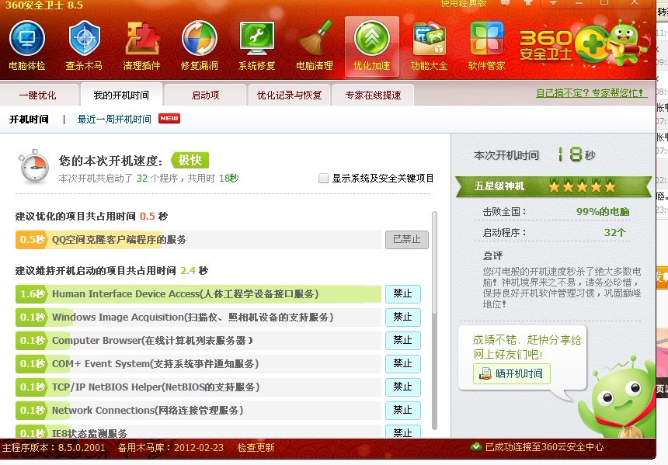Click the 99%的电脑 value
The height and width of the screenshot is (465, 668).
point(603,212)
